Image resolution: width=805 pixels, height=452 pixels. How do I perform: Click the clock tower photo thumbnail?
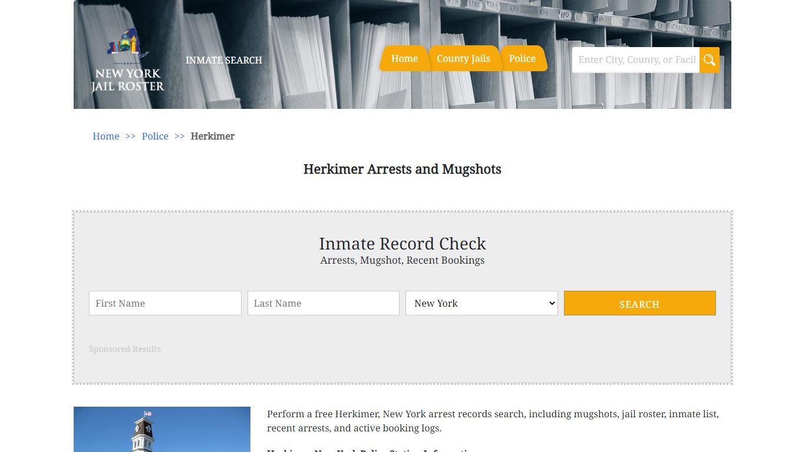pyautogui.click(x=162, y=429)
